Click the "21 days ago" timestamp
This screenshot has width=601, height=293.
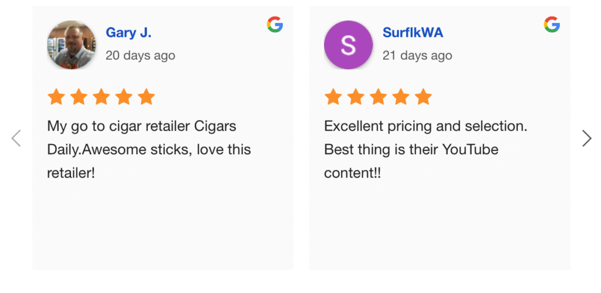click(417, 56)
